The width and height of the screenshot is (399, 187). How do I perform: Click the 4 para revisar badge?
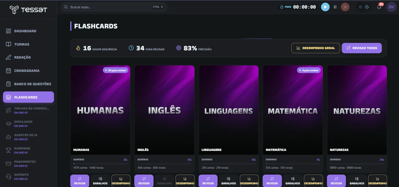pos(309,70)
